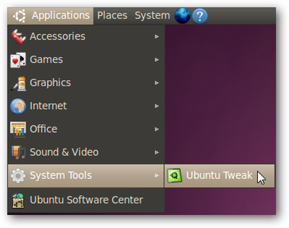
Task: Open the blue Help question-mark icon
Action: (x=200, y=16)
